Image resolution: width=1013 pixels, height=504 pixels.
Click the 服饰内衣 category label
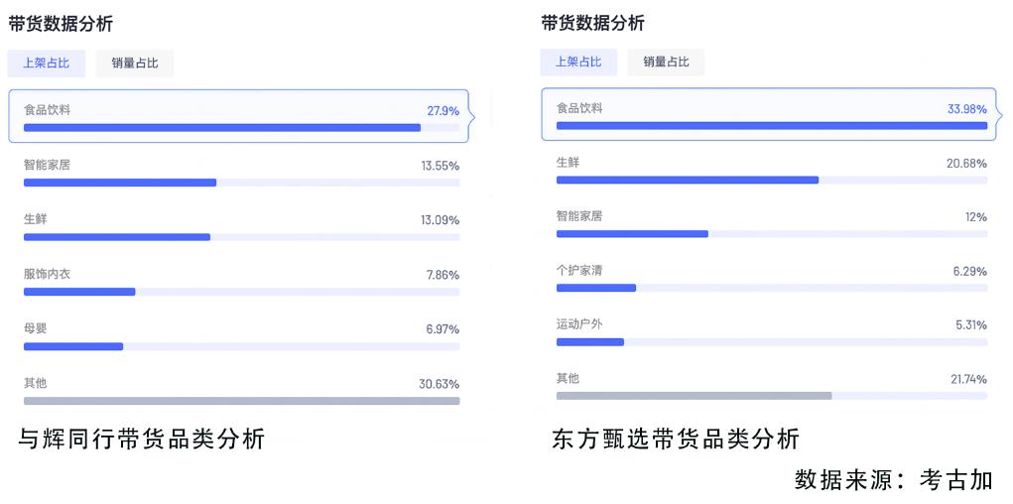[x=47, y=274]
